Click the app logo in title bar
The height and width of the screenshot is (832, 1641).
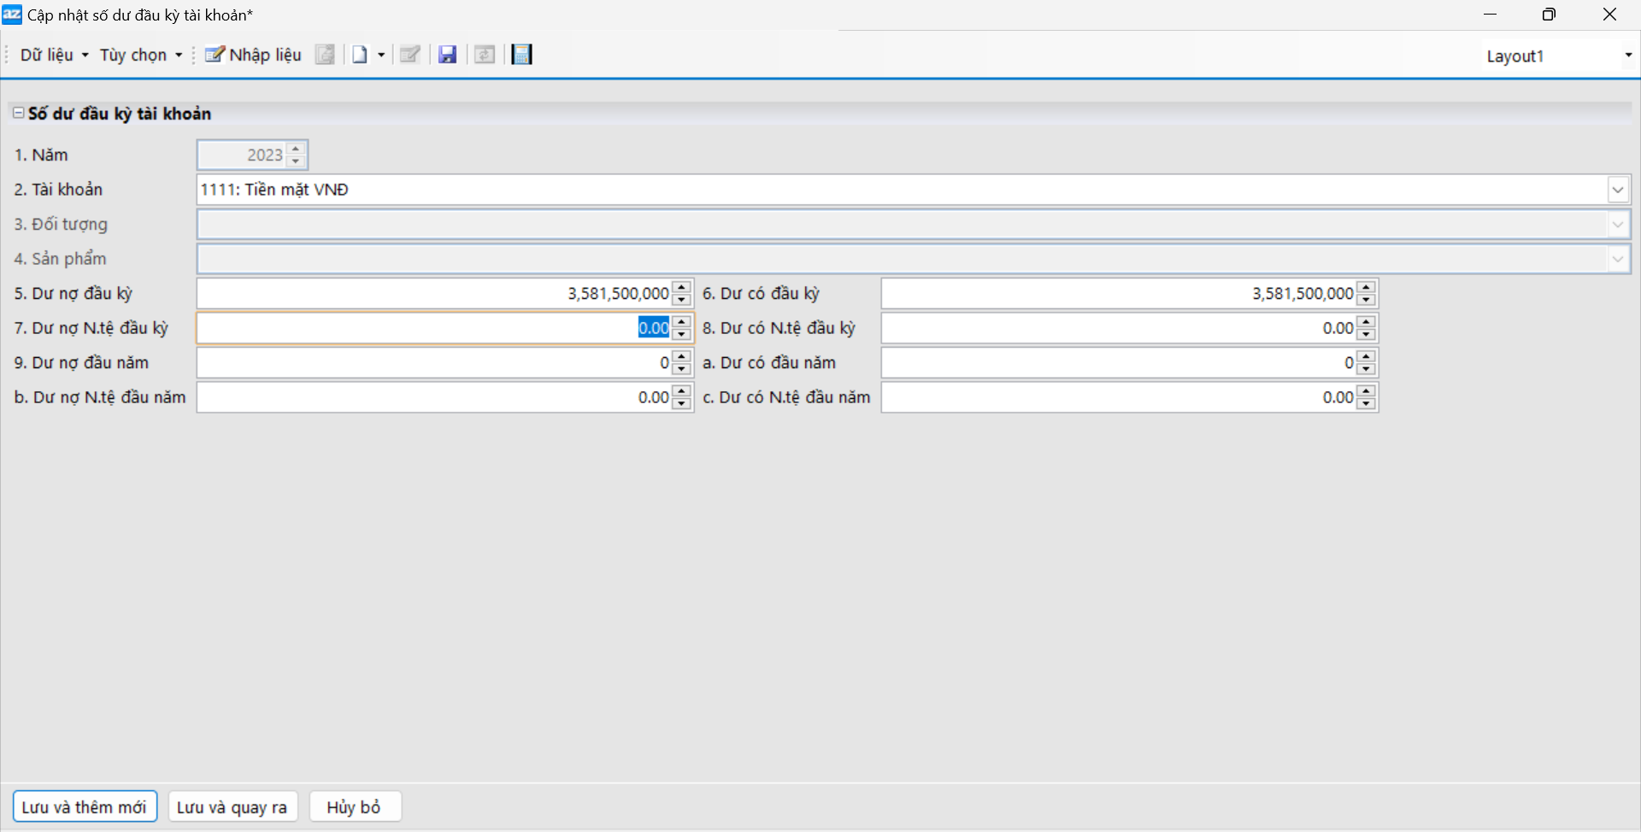(12, 15)
